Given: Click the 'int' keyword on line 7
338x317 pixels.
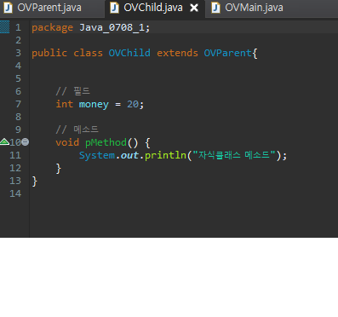Looking at the screenshot, I should pyautogui.click(x=64, y=104).
